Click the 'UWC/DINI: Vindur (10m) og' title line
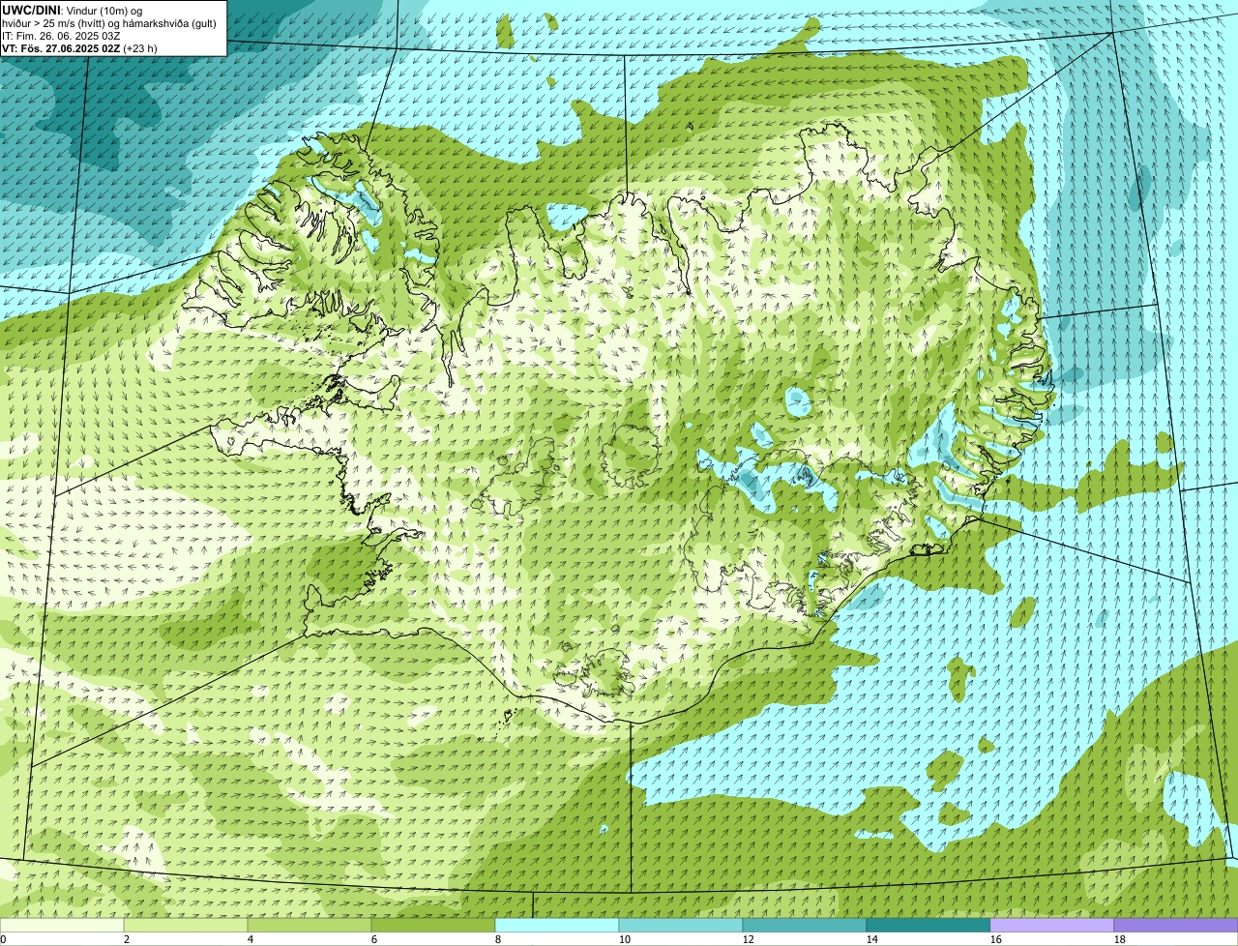Image resolution: width=1238 pixels, height=946 pixels. click(x=73, y=10)
